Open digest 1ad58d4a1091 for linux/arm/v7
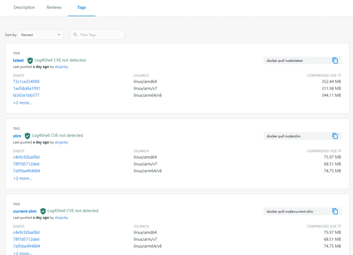This screenshot has height=255, width=353. click(26, 88)
